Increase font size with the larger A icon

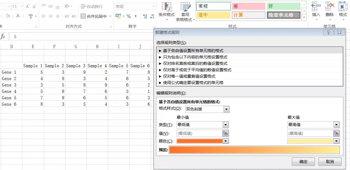[x=28, y=6]
